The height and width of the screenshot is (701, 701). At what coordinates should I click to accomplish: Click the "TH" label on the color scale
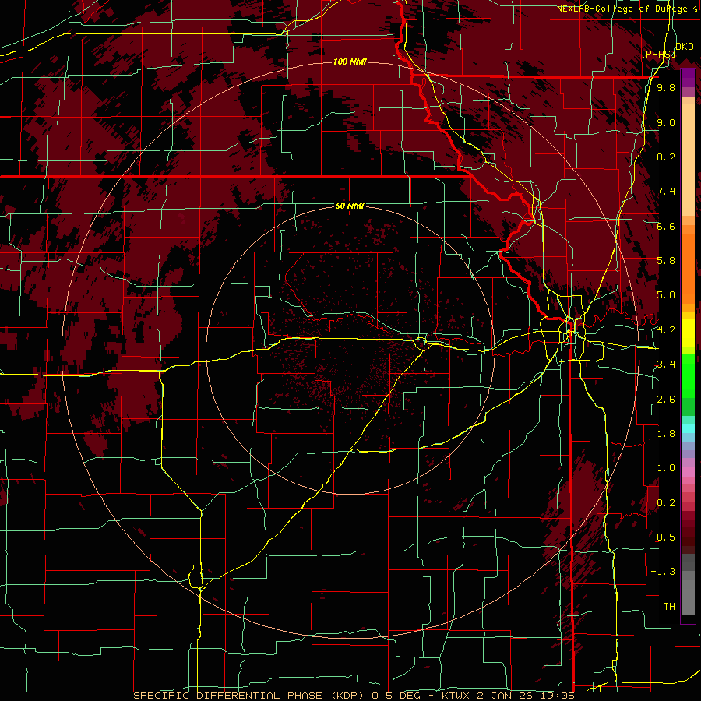tap(669, 607)
